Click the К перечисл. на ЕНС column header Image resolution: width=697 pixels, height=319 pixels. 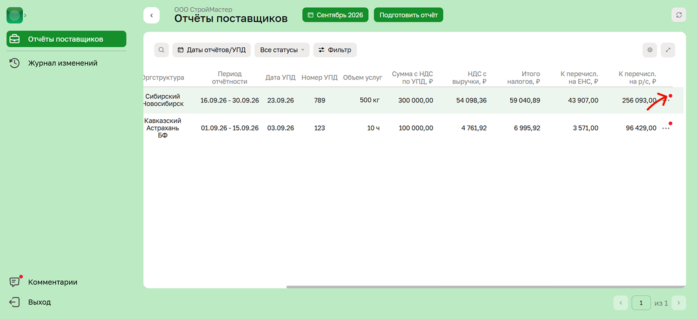579,77
